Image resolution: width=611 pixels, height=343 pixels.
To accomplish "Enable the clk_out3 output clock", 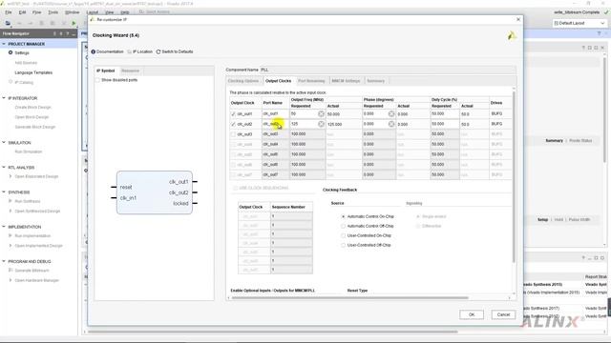I will [x=233, y=134].
